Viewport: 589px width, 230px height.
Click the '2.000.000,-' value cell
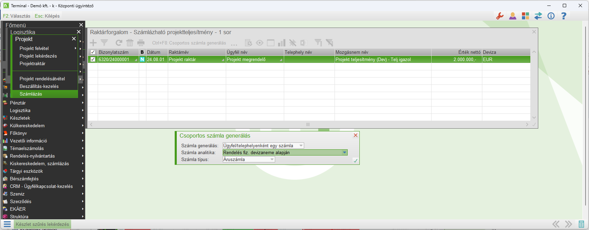[456, 59]
